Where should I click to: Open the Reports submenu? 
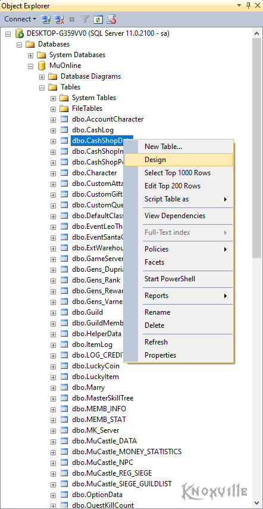pyautogui.click(x=179, y=296)
